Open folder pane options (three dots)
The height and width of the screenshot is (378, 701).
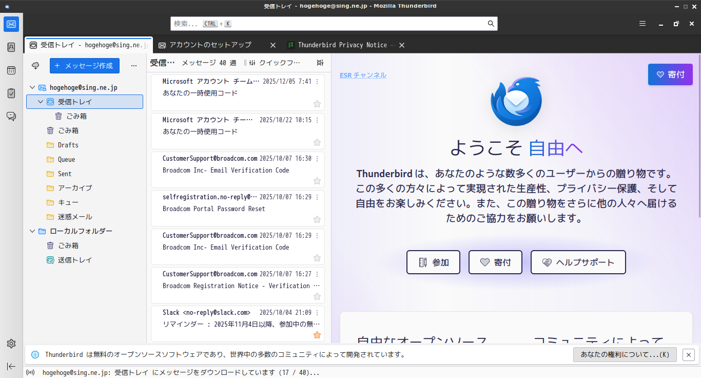(x=134, y=66)
